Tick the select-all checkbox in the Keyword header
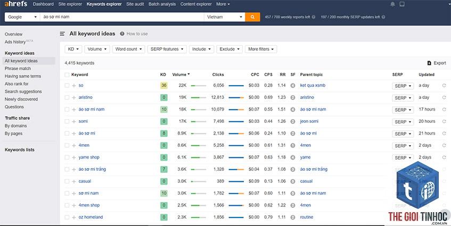The width and height of the screenshot is (451, 226). [67, 74]
